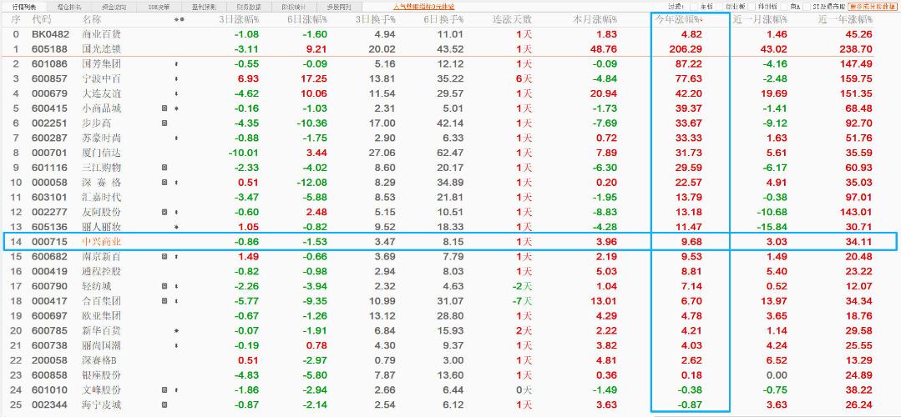901x417 pixels.
Task: Open the 行情列表 tab
Action: click(x=23, y=7)
